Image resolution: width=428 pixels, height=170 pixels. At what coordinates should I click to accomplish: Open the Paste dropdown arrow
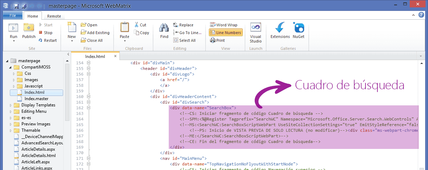(x=124, y=41)
